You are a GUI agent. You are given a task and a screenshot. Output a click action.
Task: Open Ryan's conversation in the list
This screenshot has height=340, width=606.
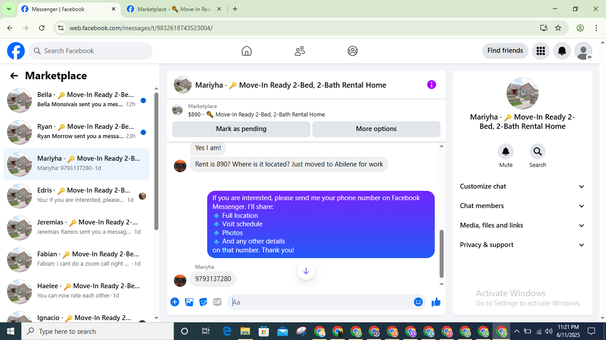coord(76,132)
